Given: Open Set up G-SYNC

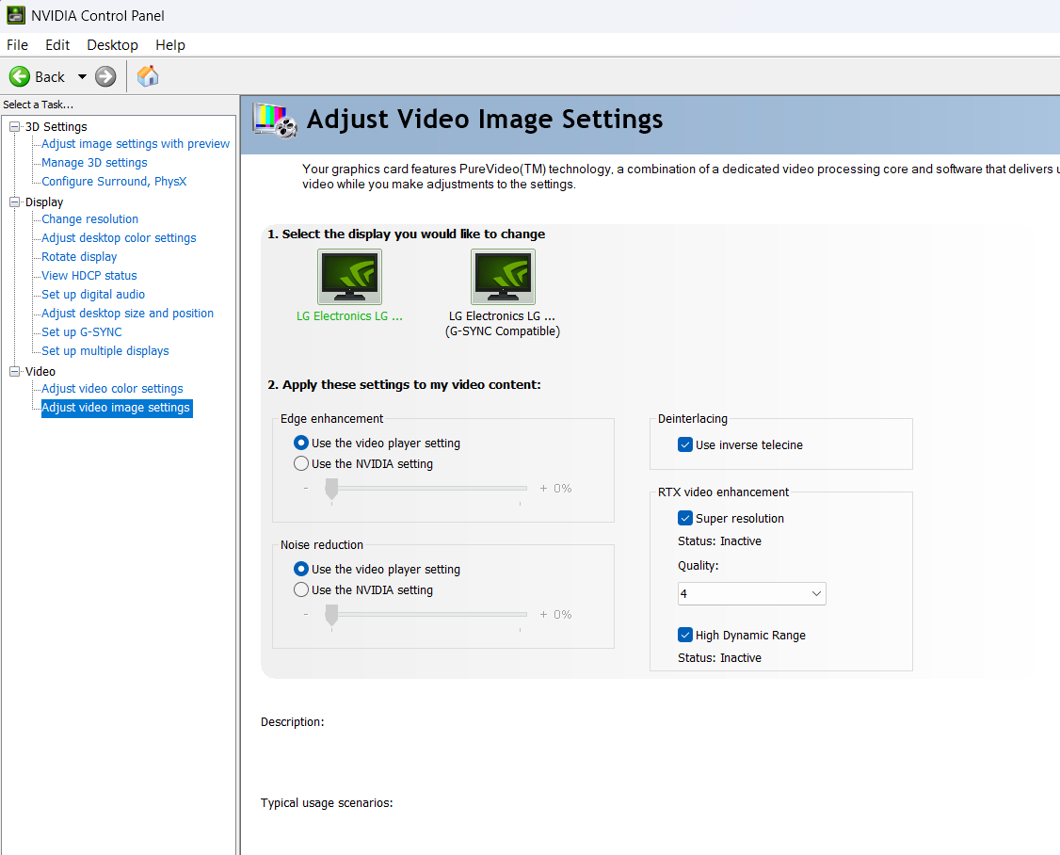Looking at the screenshot, I should (x=82, y=332).
